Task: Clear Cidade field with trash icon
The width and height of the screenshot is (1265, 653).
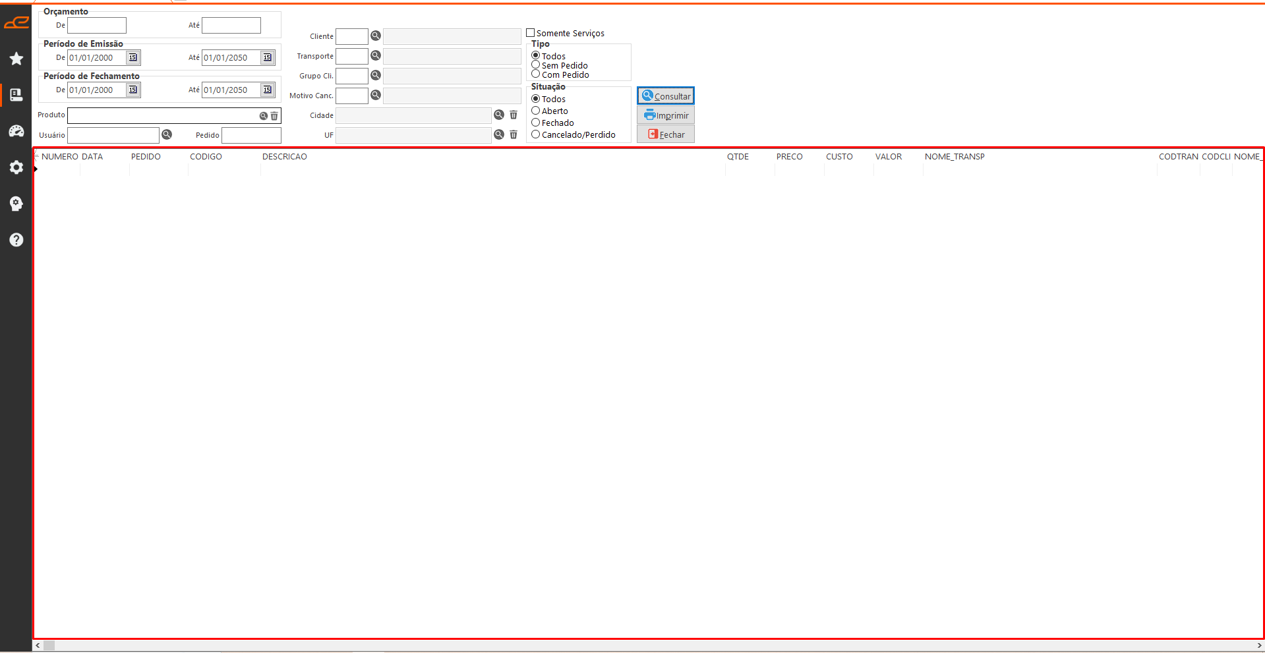Action: tap(514, 115)
